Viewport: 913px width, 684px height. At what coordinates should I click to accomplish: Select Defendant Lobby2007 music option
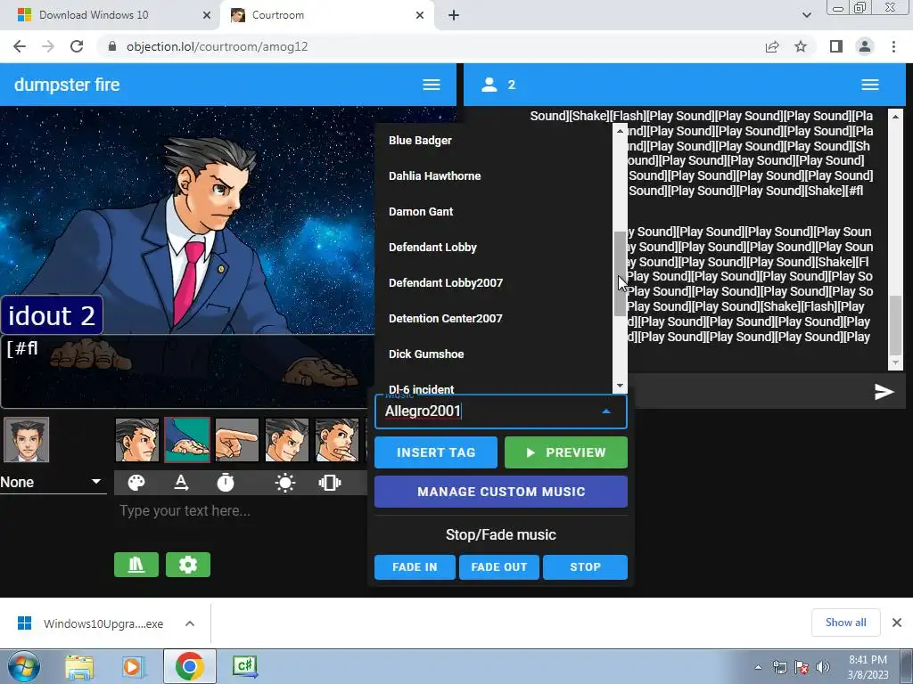click(x=494, y=282)
